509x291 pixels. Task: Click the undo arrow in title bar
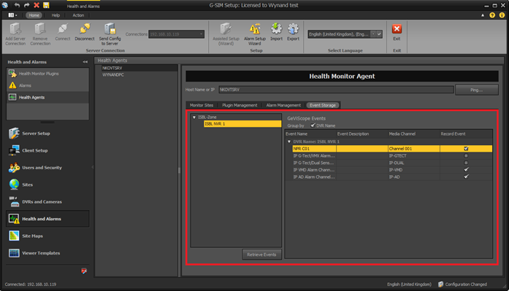17,5
